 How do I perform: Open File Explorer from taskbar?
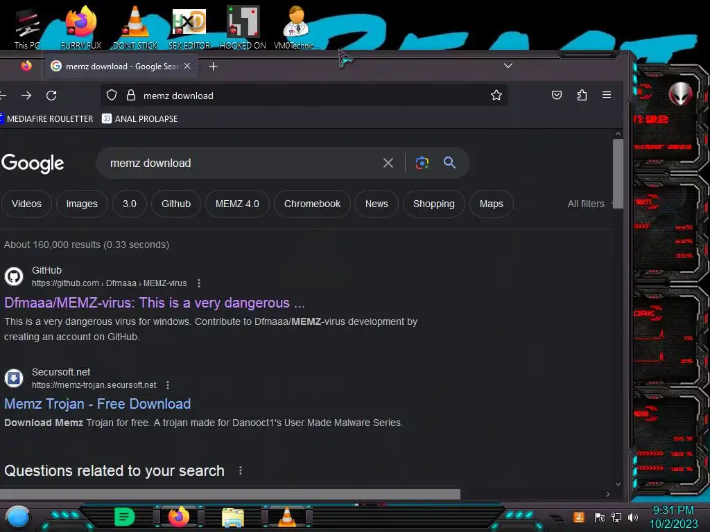(x=233, y=517)
